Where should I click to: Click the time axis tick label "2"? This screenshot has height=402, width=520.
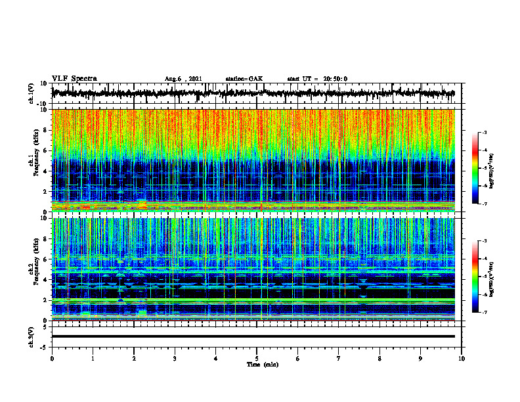pos(134,359)
